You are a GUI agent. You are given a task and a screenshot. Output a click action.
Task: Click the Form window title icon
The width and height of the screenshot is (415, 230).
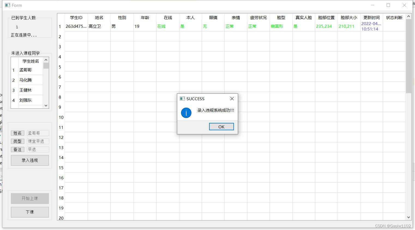8,5
